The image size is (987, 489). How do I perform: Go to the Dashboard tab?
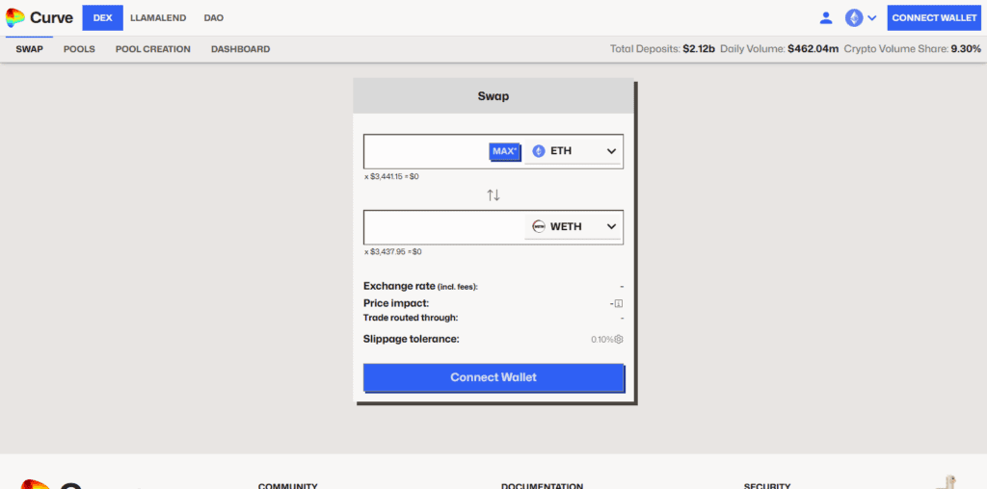(240, 49)
